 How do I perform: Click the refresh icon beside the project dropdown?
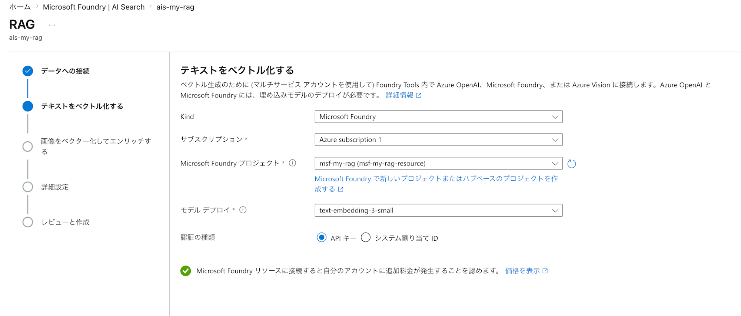click(572, 164)
